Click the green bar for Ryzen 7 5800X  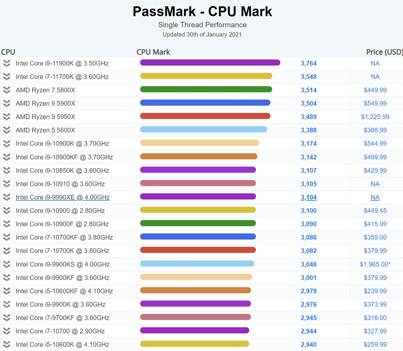pyautogui.click(x=206, y=89)
